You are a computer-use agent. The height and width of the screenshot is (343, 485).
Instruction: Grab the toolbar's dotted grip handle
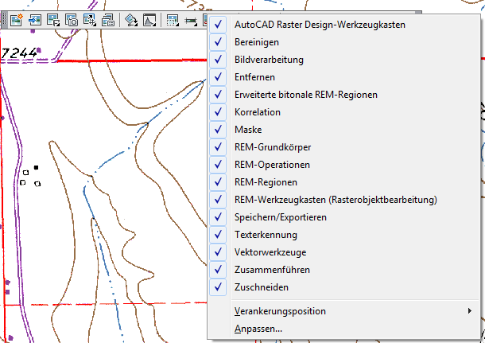[x=4, y=21]
